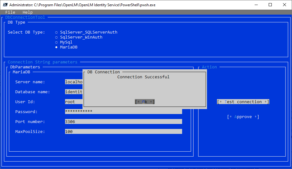
Task: Click the MaxPoolSize field
Action: 123,132
